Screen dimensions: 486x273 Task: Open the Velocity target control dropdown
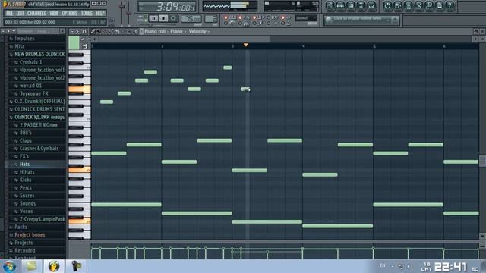click(x=199, y=31)
